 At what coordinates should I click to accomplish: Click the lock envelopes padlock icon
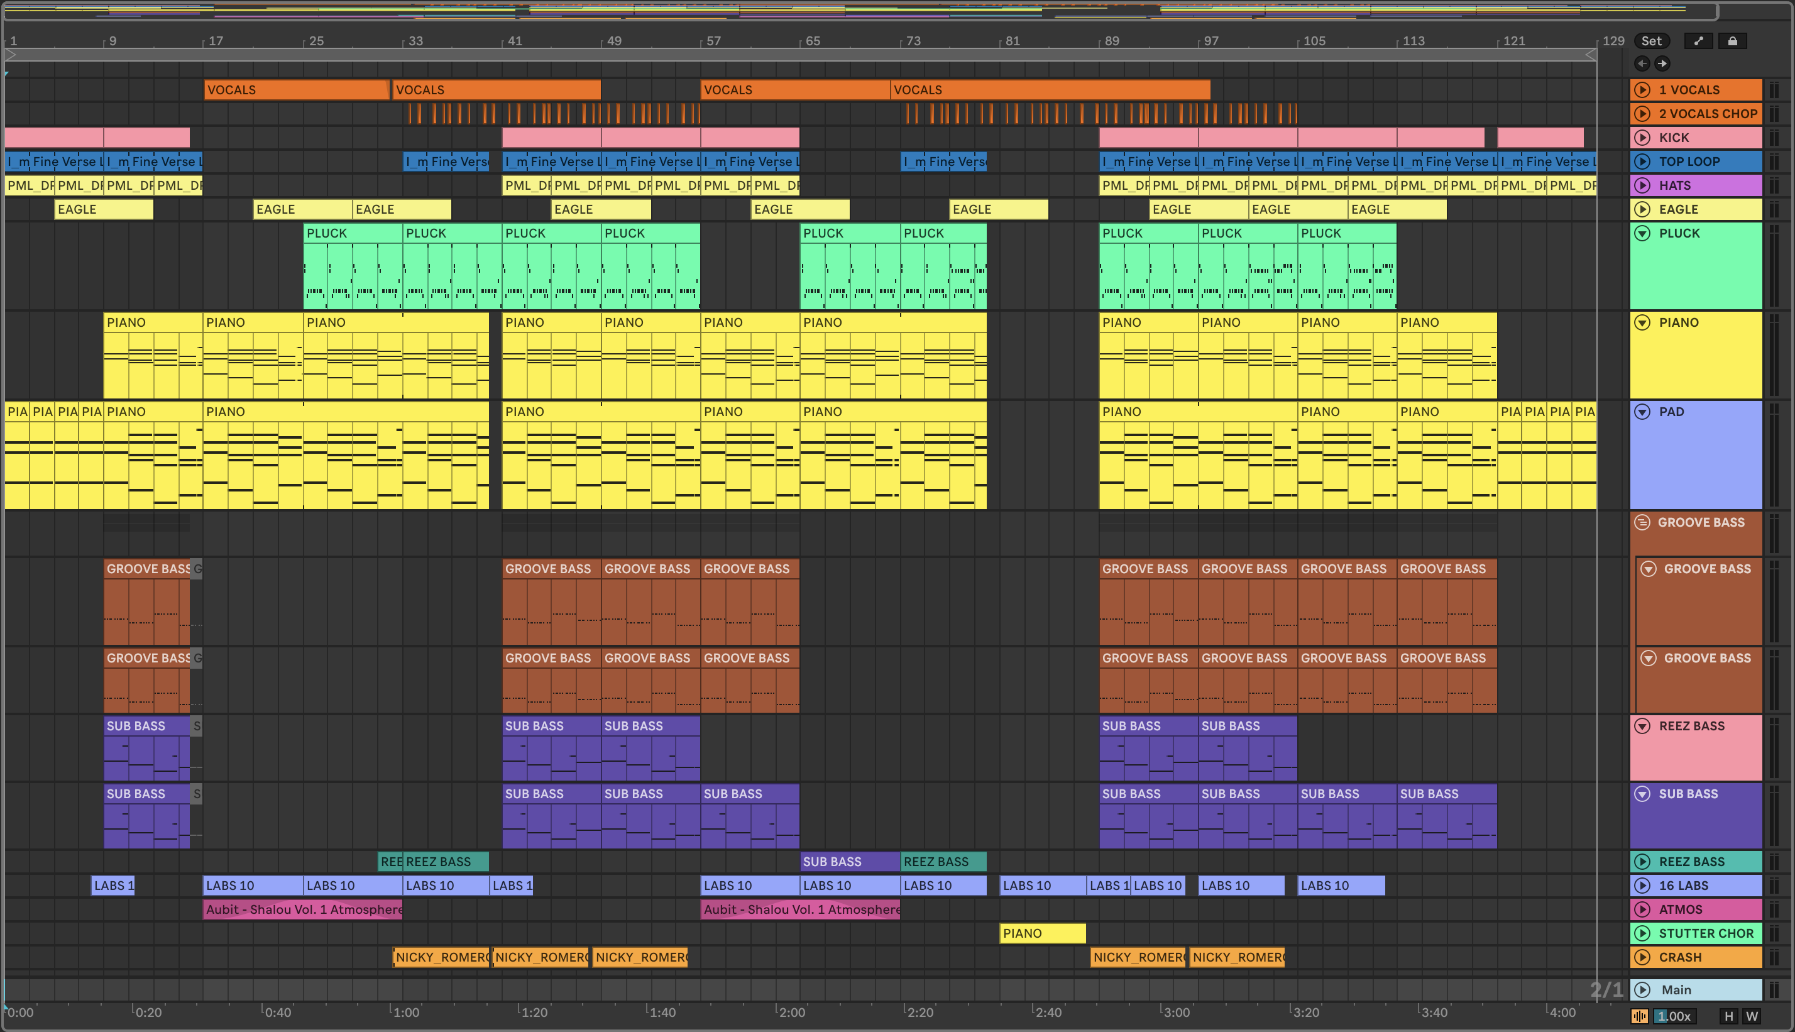1732,41
